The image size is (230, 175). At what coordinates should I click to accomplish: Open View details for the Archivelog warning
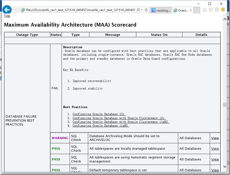click(215, 138)
